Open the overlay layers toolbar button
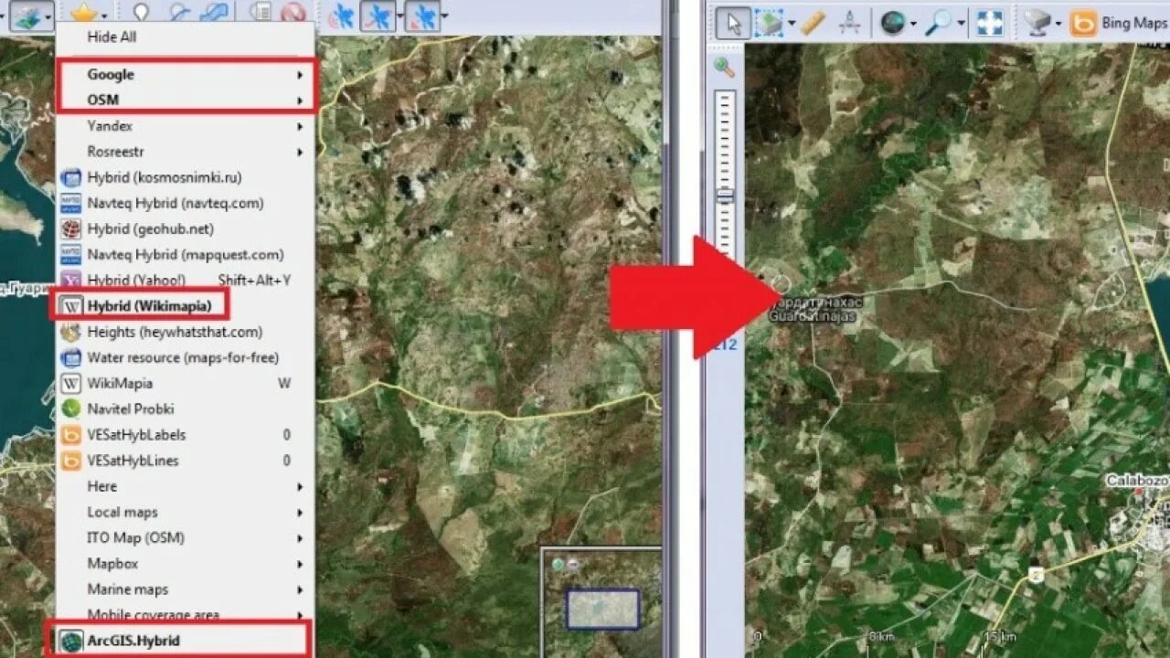 [27, 16]
